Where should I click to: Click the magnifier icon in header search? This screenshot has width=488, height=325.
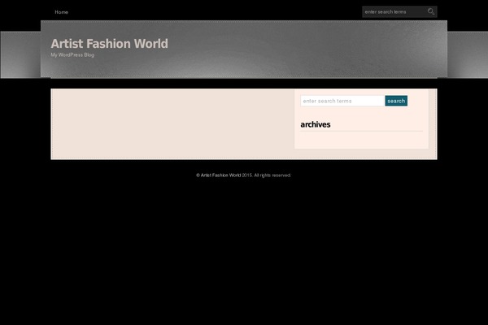tap(431, 12)
